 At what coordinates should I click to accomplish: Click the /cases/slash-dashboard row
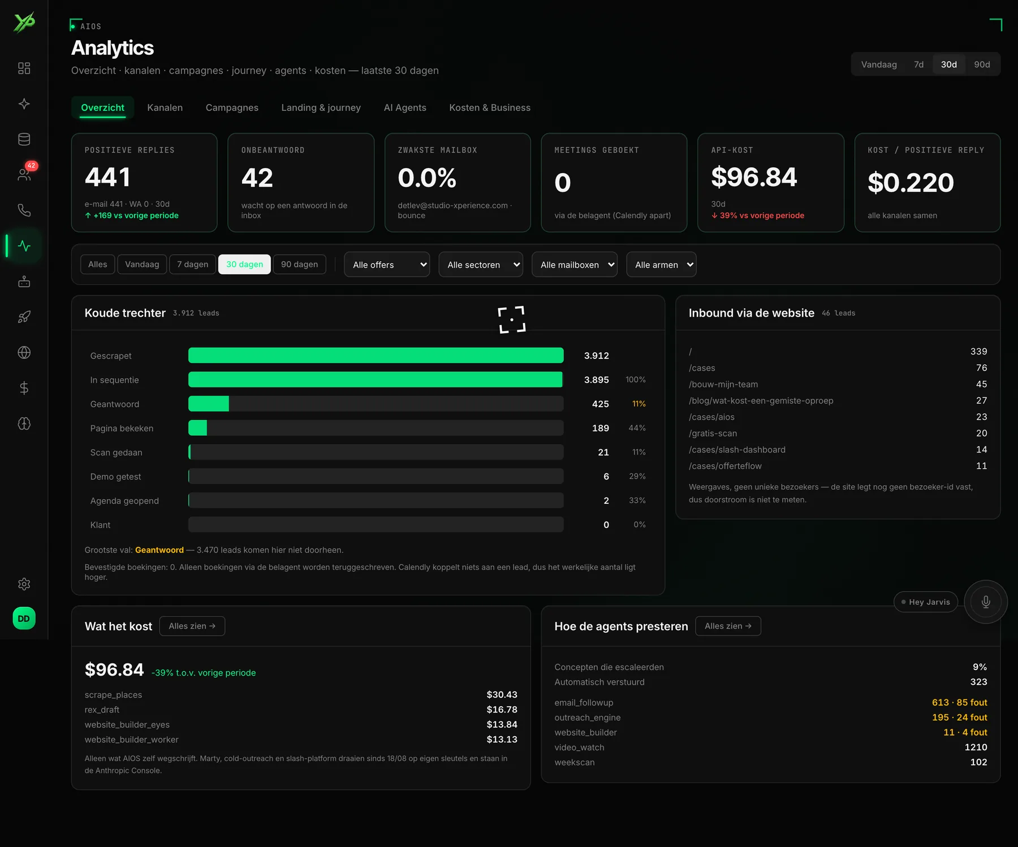coord(838,450)
